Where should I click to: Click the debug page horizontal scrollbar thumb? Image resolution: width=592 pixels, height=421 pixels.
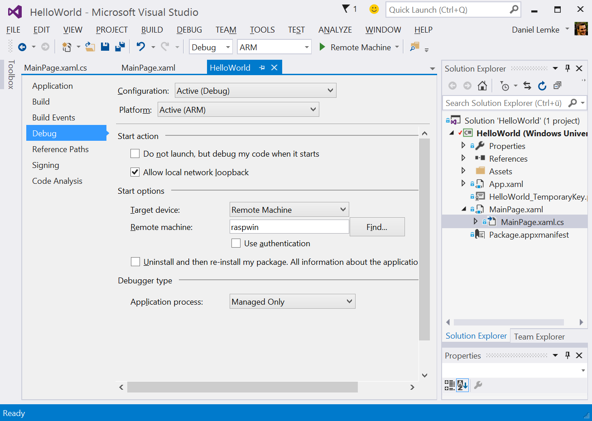[x=242, y=387]
